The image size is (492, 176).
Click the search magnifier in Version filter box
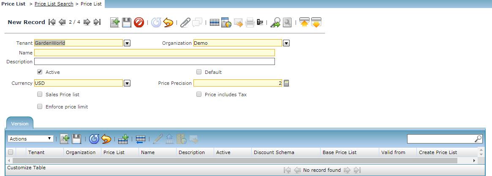[x=478, y=139]
